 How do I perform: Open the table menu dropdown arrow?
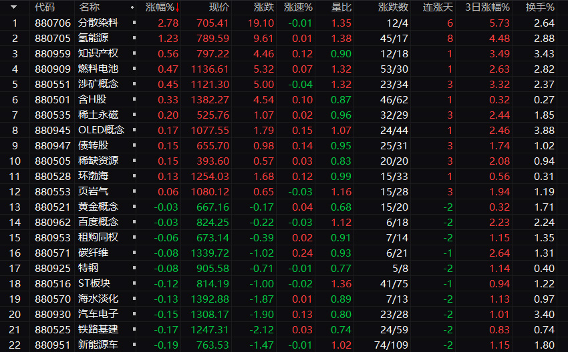(14, 7)
